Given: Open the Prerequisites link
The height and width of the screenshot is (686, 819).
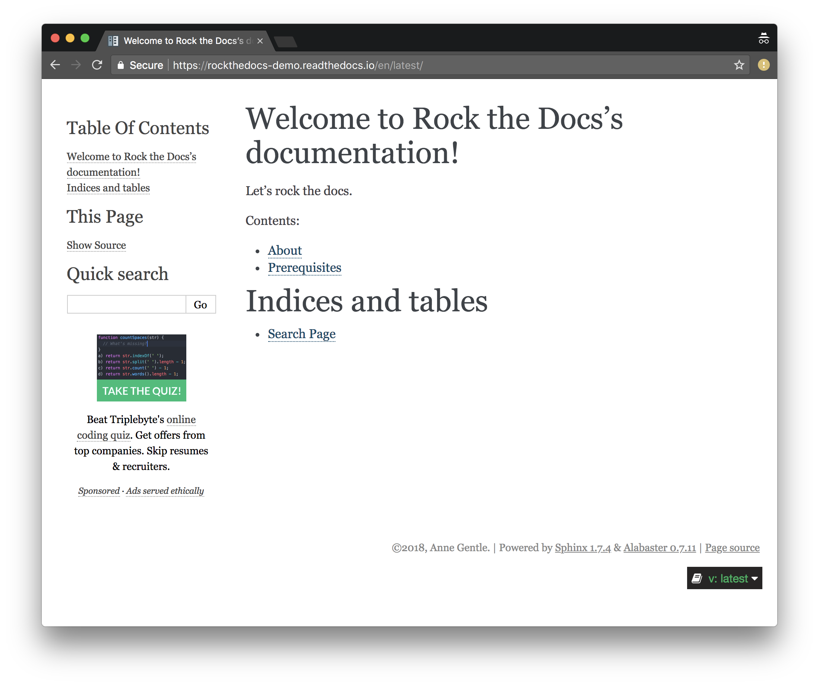Looking at the screenshot, I should 305,267.
